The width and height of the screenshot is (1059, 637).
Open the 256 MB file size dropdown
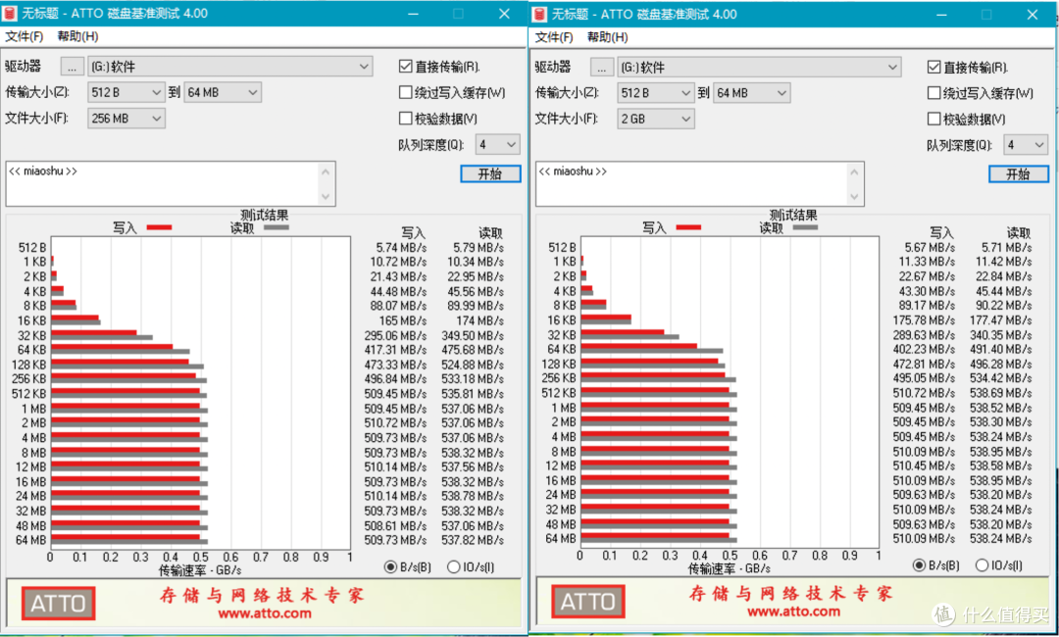pyautogui.click(x=126, y=118)
